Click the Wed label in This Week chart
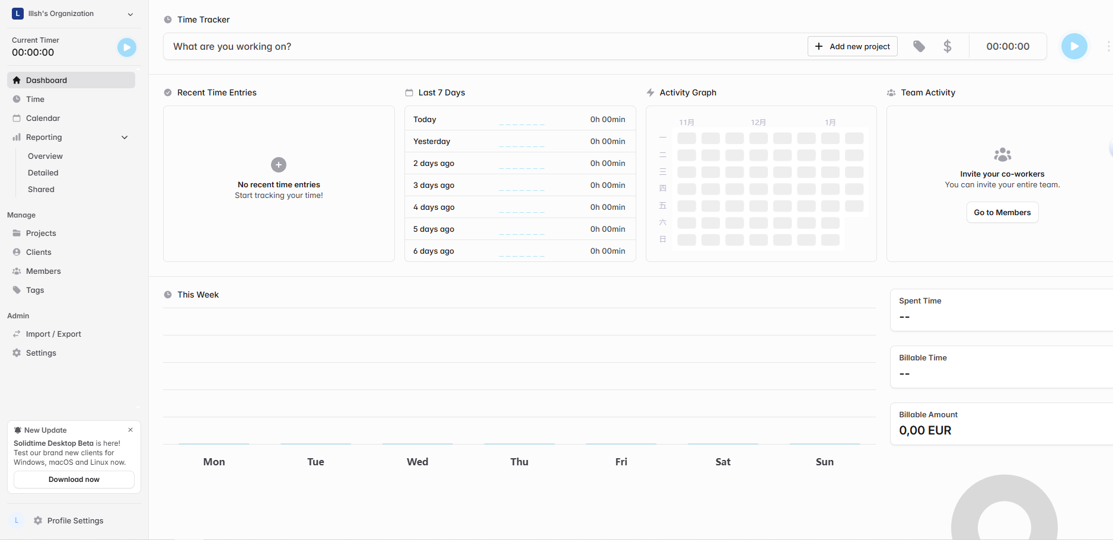Image resolution: width=1113 pixels, height=540 pixels. pos(417,462)
